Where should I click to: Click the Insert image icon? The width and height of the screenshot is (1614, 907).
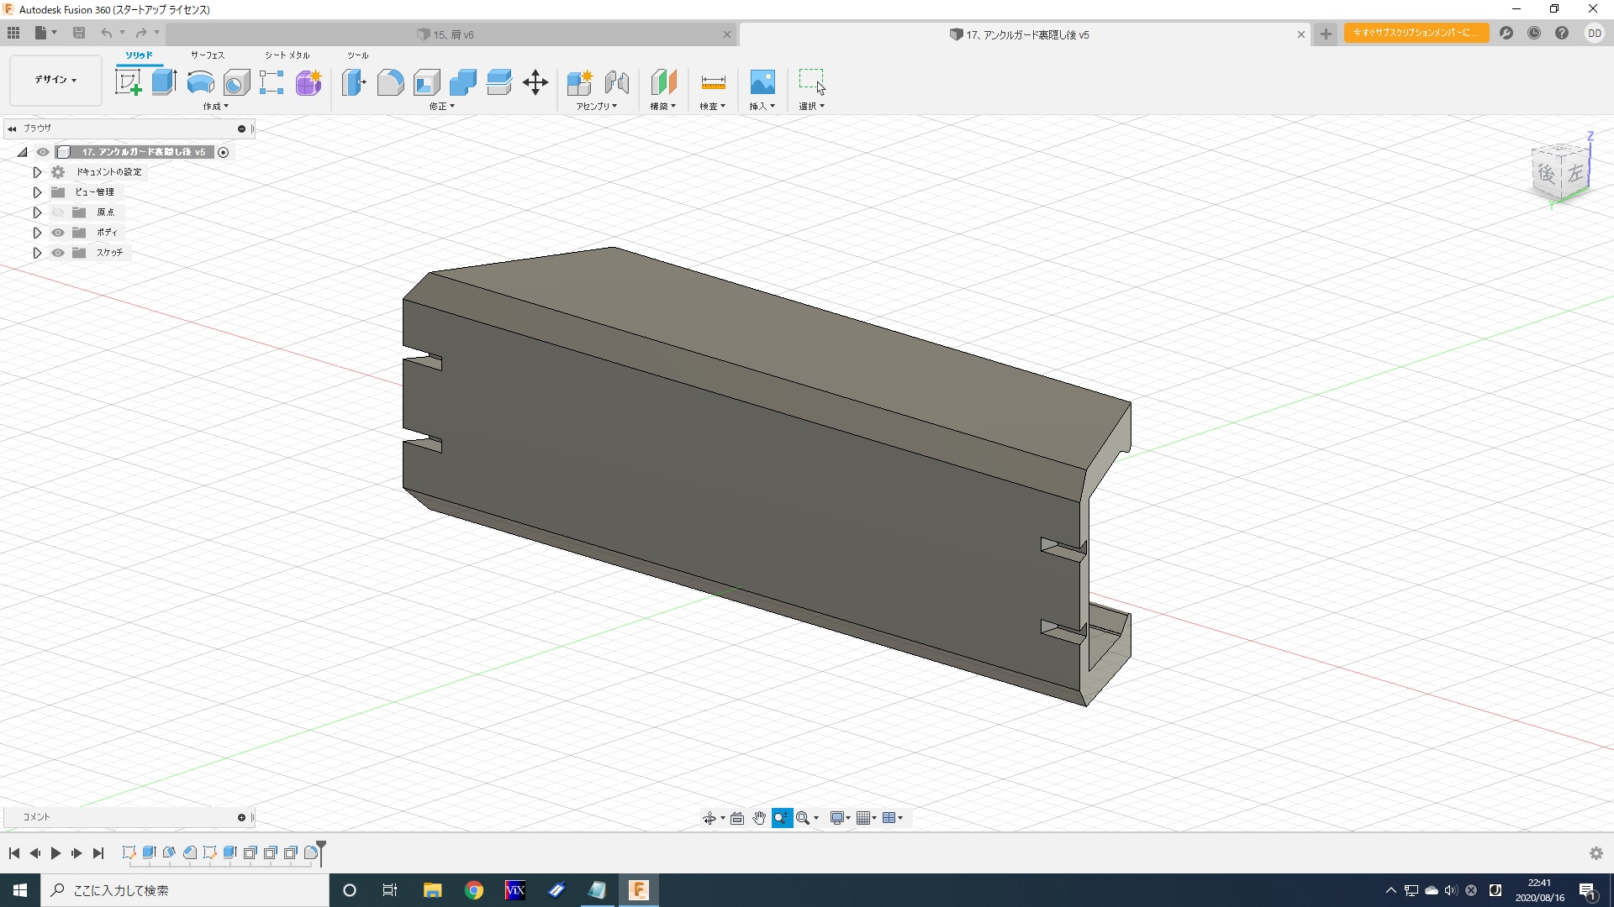(x=762, y=82)
